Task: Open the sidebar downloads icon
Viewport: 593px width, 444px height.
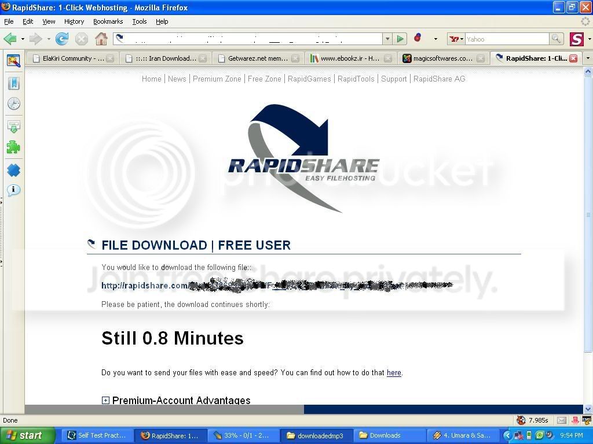Action: point(14,127)
